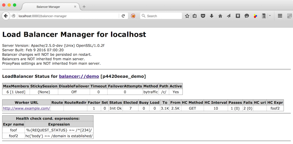Show bookmarks list icon in toolbar
293x144 pixels.
(x=195, y=16)
